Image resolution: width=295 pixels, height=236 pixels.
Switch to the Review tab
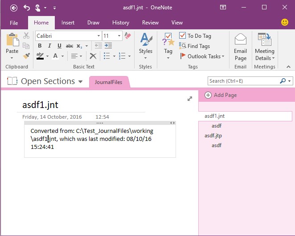150,23
